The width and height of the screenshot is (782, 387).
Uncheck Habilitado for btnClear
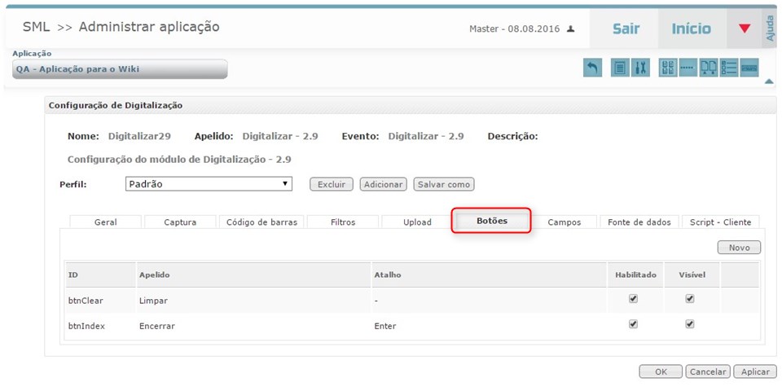pyautogui.click(x=633, y=299)
